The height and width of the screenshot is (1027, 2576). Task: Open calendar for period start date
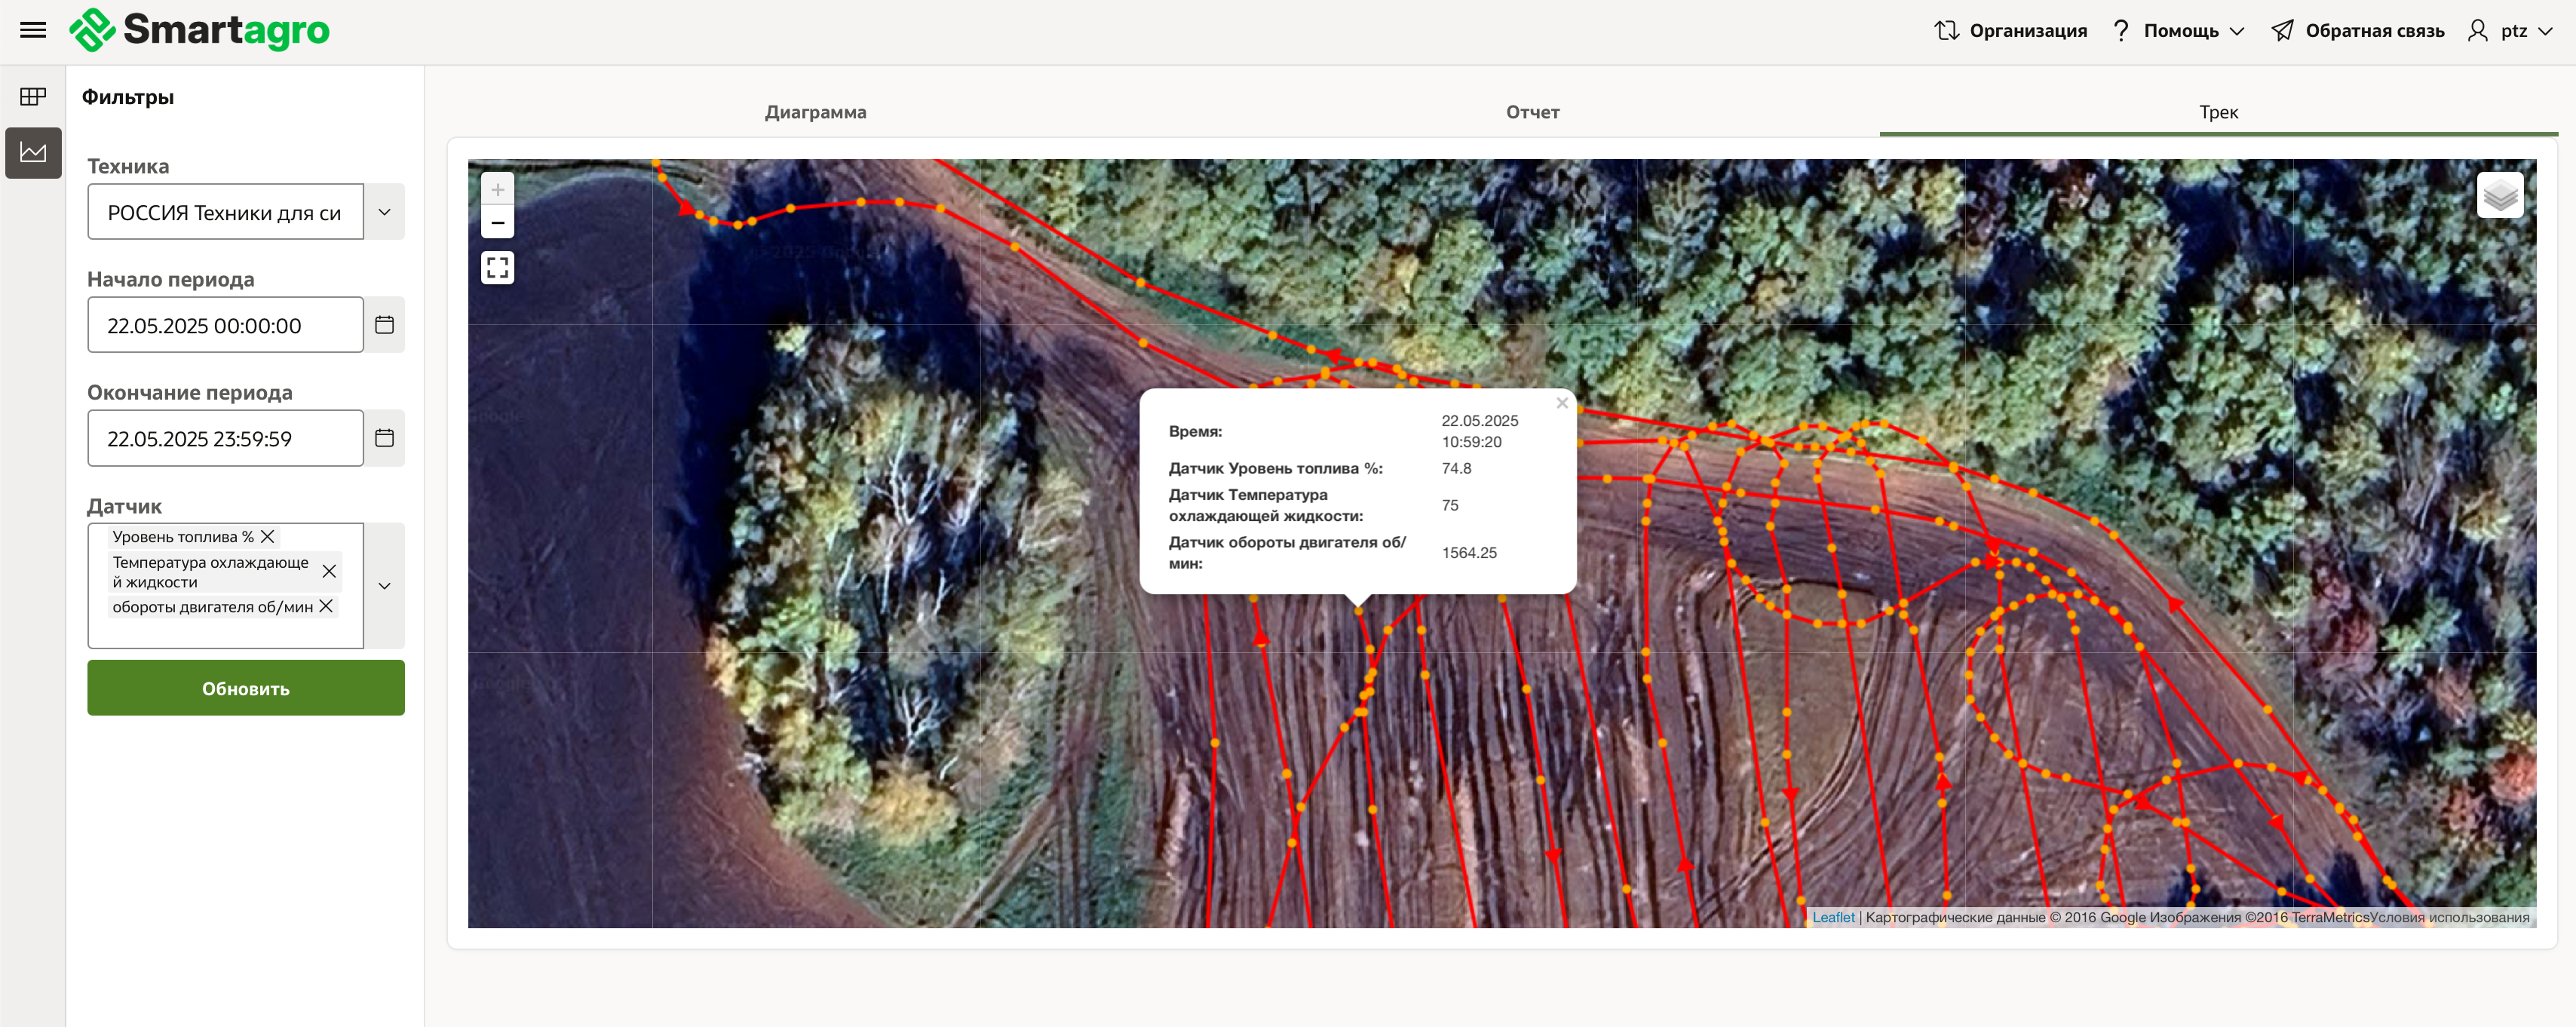click(384, 325)
